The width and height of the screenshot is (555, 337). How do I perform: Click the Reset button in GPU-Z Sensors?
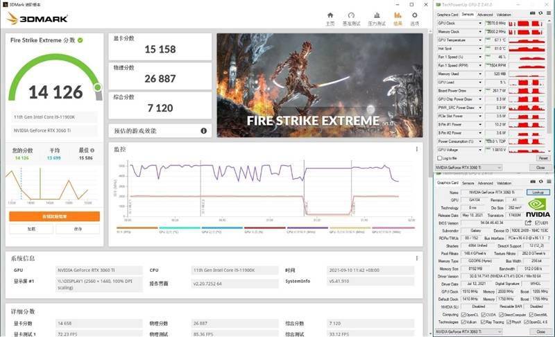pos(543,158)
